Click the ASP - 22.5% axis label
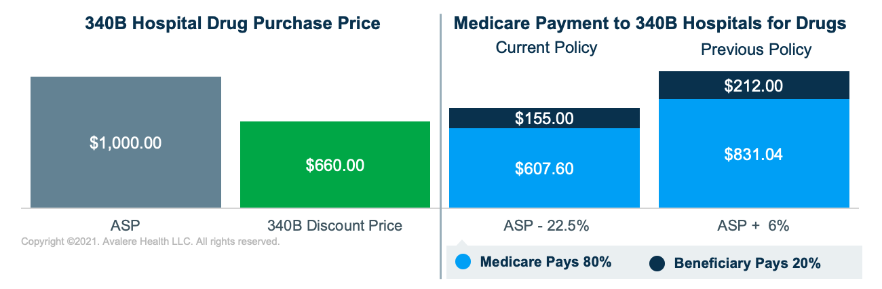Screen dimensions: 882x289 544,226
